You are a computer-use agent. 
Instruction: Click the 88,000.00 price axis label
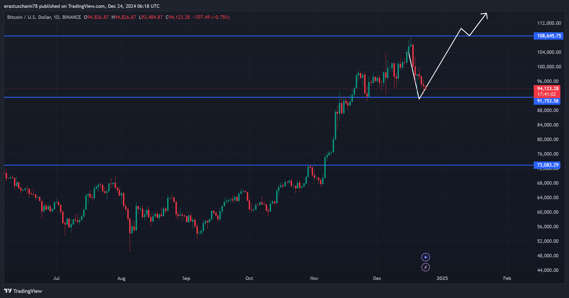[x=548, y=110]
